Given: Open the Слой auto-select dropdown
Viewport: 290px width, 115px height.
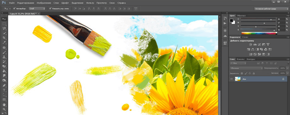Looking at the screenshot, I should click(37, 8).
